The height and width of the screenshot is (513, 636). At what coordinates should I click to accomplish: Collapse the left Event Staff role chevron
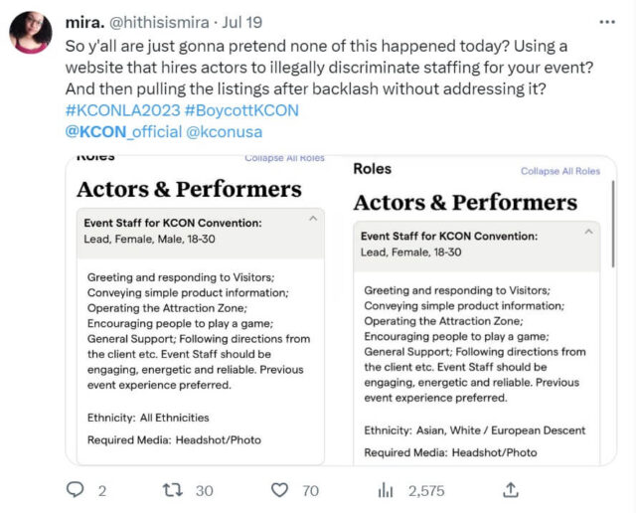(312, 217)
